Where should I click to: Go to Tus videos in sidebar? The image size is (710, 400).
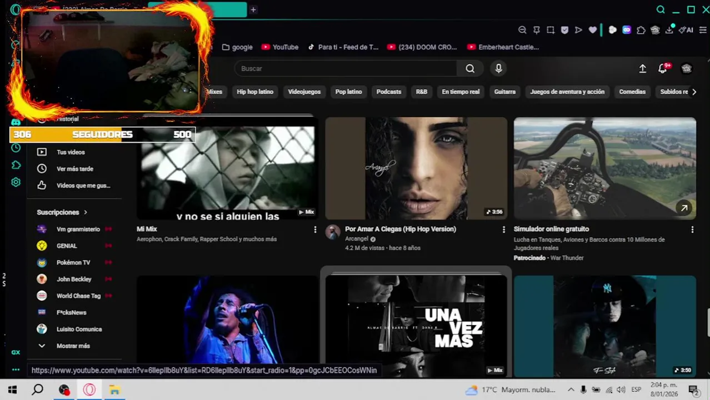pos(71,152)
